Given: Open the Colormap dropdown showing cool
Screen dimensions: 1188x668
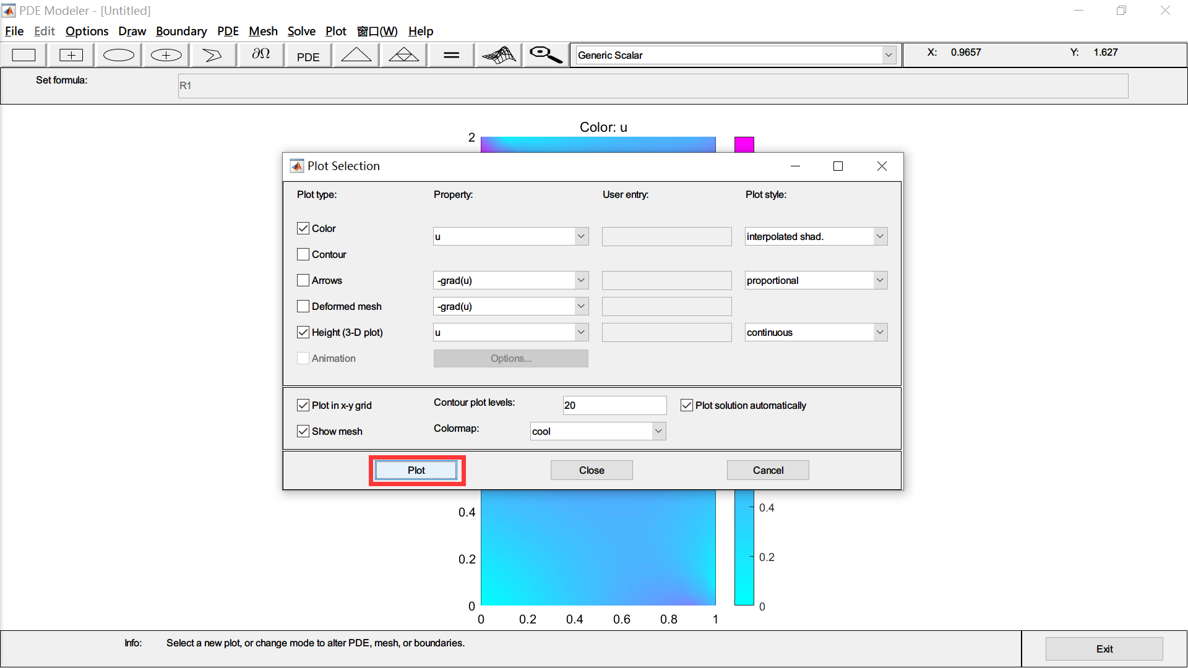Looking at the screenshot, I should [x=658, y=430].
